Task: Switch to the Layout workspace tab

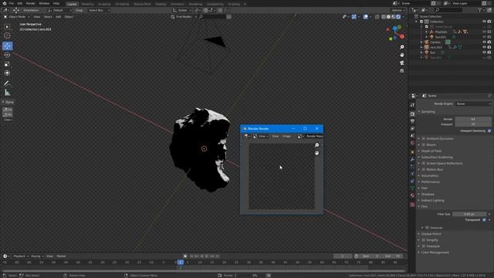Action: 72,4
